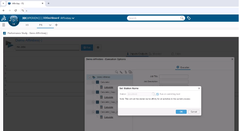
Task: Select the PS dashboard tab
Action: click(41, 25)
